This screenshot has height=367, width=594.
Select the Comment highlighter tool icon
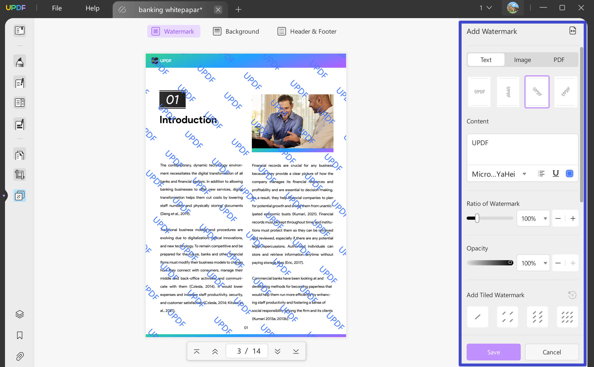(20, 61)
